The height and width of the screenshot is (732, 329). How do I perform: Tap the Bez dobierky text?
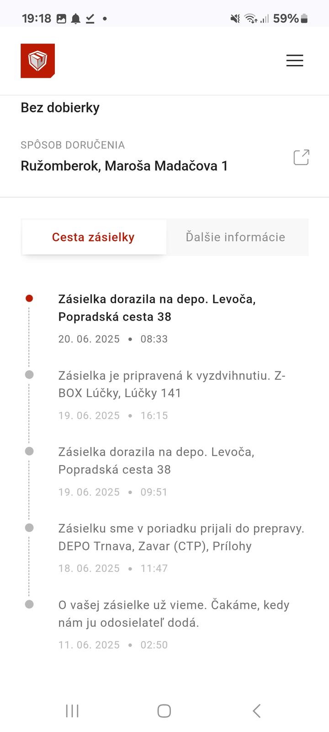[x=60, y=108]
